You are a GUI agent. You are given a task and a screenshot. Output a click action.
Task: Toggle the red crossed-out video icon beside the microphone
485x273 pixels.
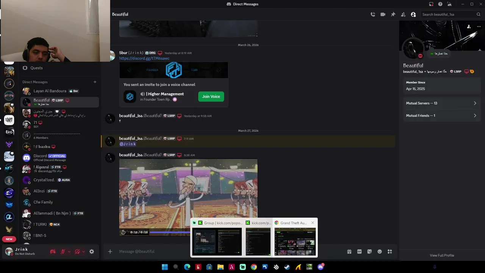53,251
